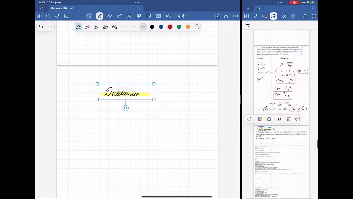This screenshot has width=353, height=199.
Task: Choose the brush pen style
Action: pyautogui.click(x=96, y=27)
